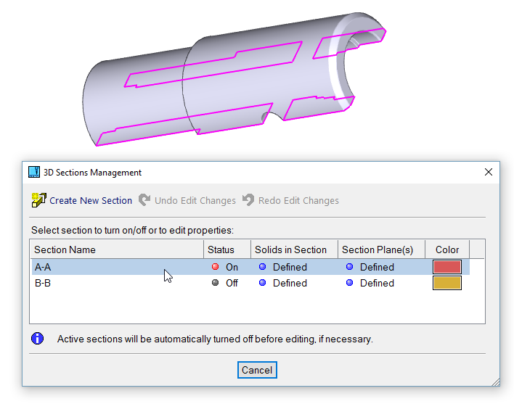
Task: Click Solids in Section Defined dot for A-A
Action: (262, 267)
